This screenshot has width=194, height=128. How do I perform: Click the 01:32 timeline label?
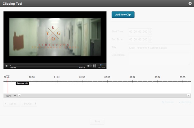pyautogui.click(x=82, y=77)
